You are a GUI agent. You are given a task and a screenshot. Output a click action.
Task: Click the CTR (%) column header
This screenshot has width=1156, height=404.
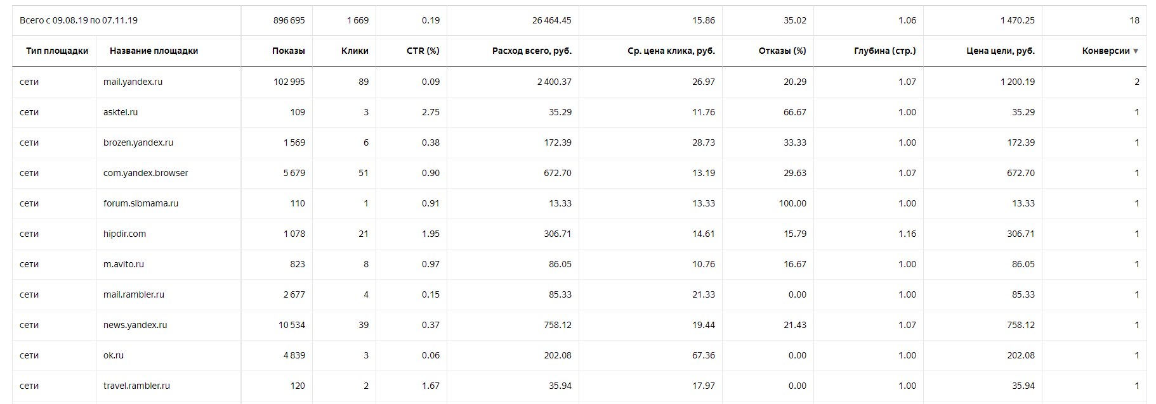(x=423, y=51)
